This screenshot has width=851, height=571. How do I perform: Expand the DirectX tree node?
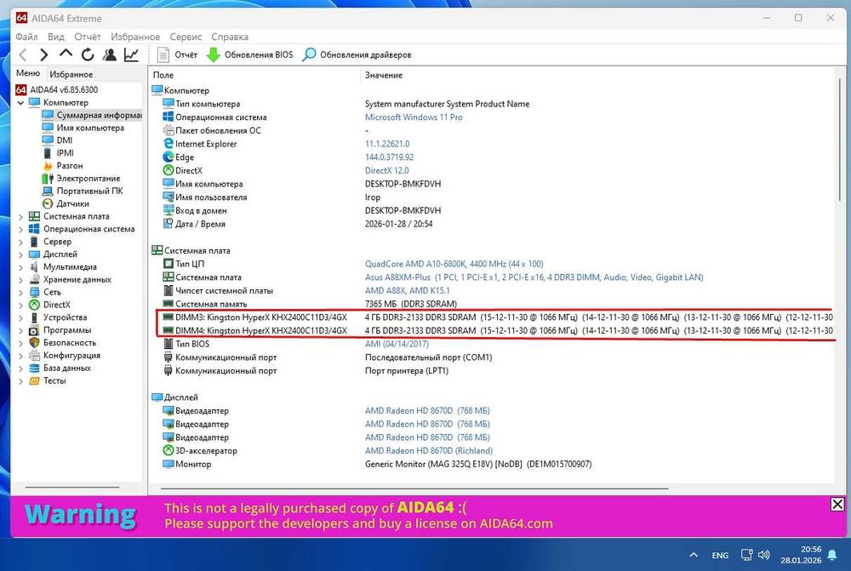click(x=20, y=305)
